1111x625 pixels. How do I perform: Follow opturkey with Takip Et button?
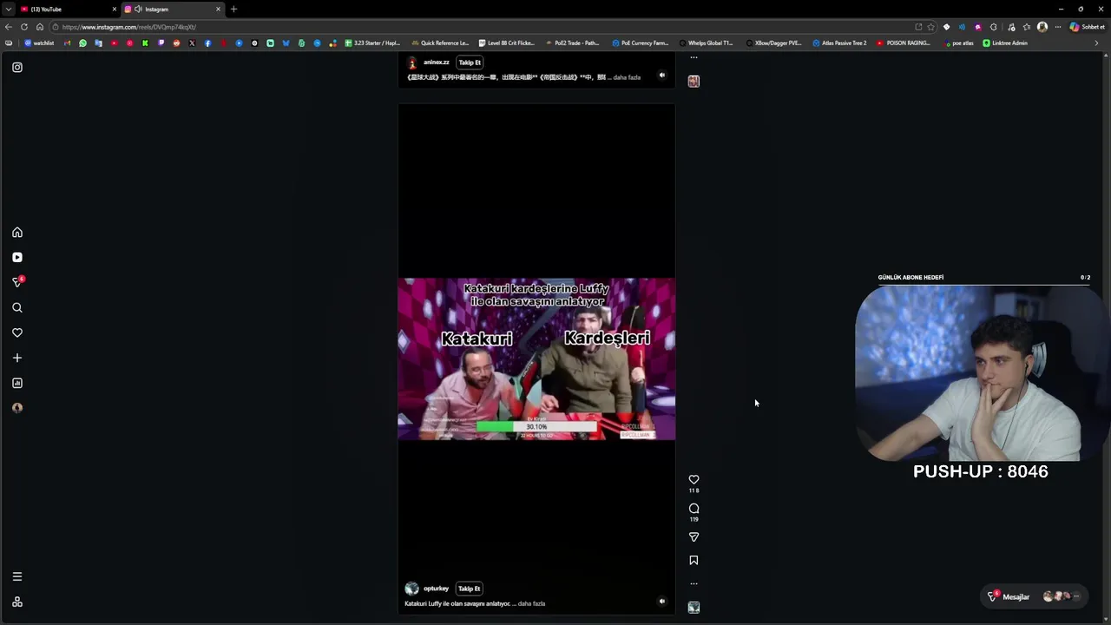470,589
